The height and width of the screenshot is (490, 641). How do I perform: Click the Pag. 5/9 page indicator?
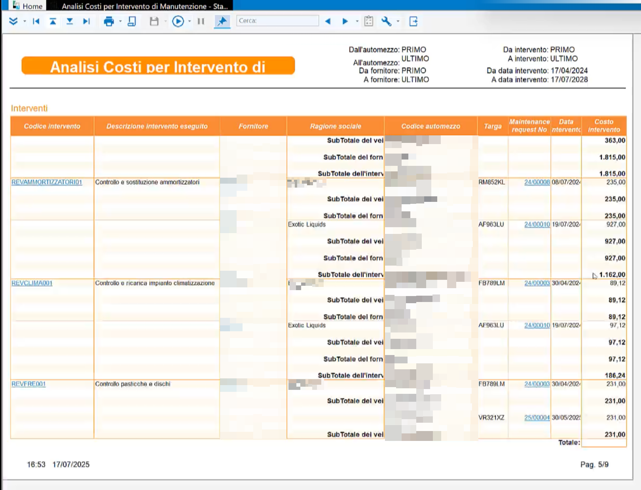(x=594, y=465)
